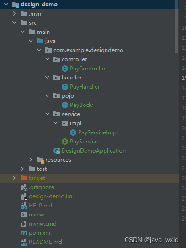This screenshot has height=248, width=186.
Task: Click the pojo package icon
Action: (57, 96)
